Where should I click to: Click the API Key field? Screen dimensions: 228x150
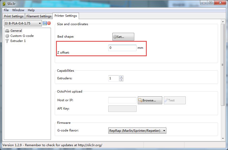122,109
